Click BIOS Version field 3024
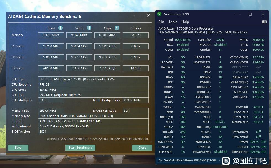271x168 pixels. pyautogui.click(x=93, y=132)
